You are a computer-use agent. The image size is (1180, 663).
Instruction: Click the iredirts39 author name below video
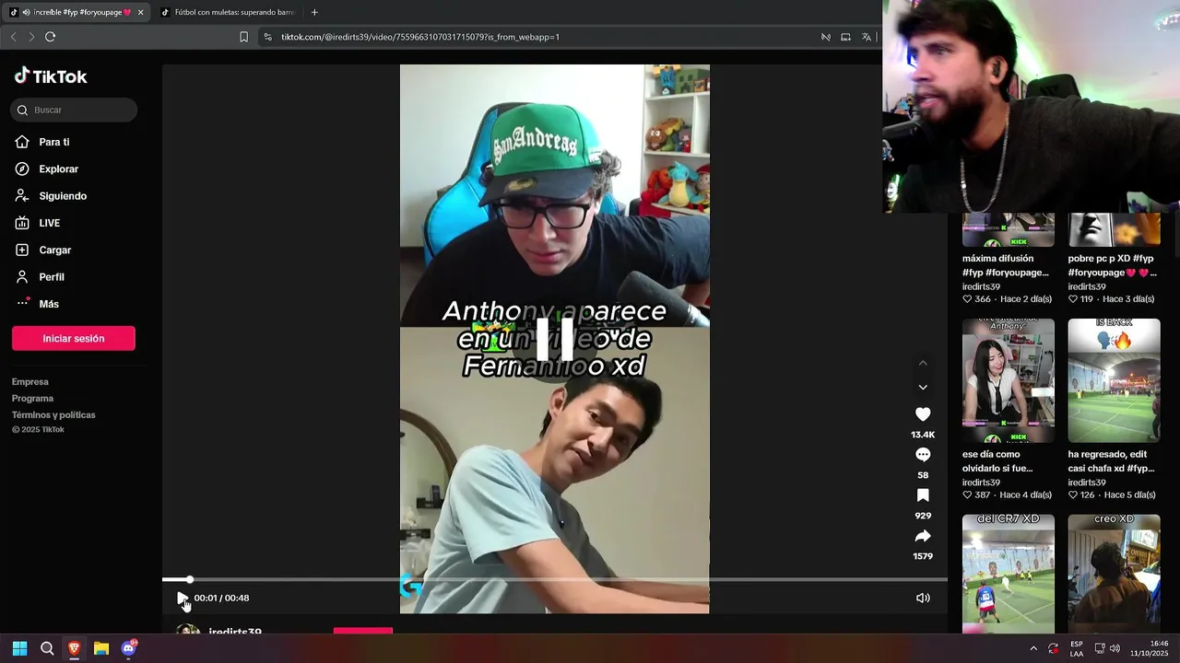pos(235,632)
